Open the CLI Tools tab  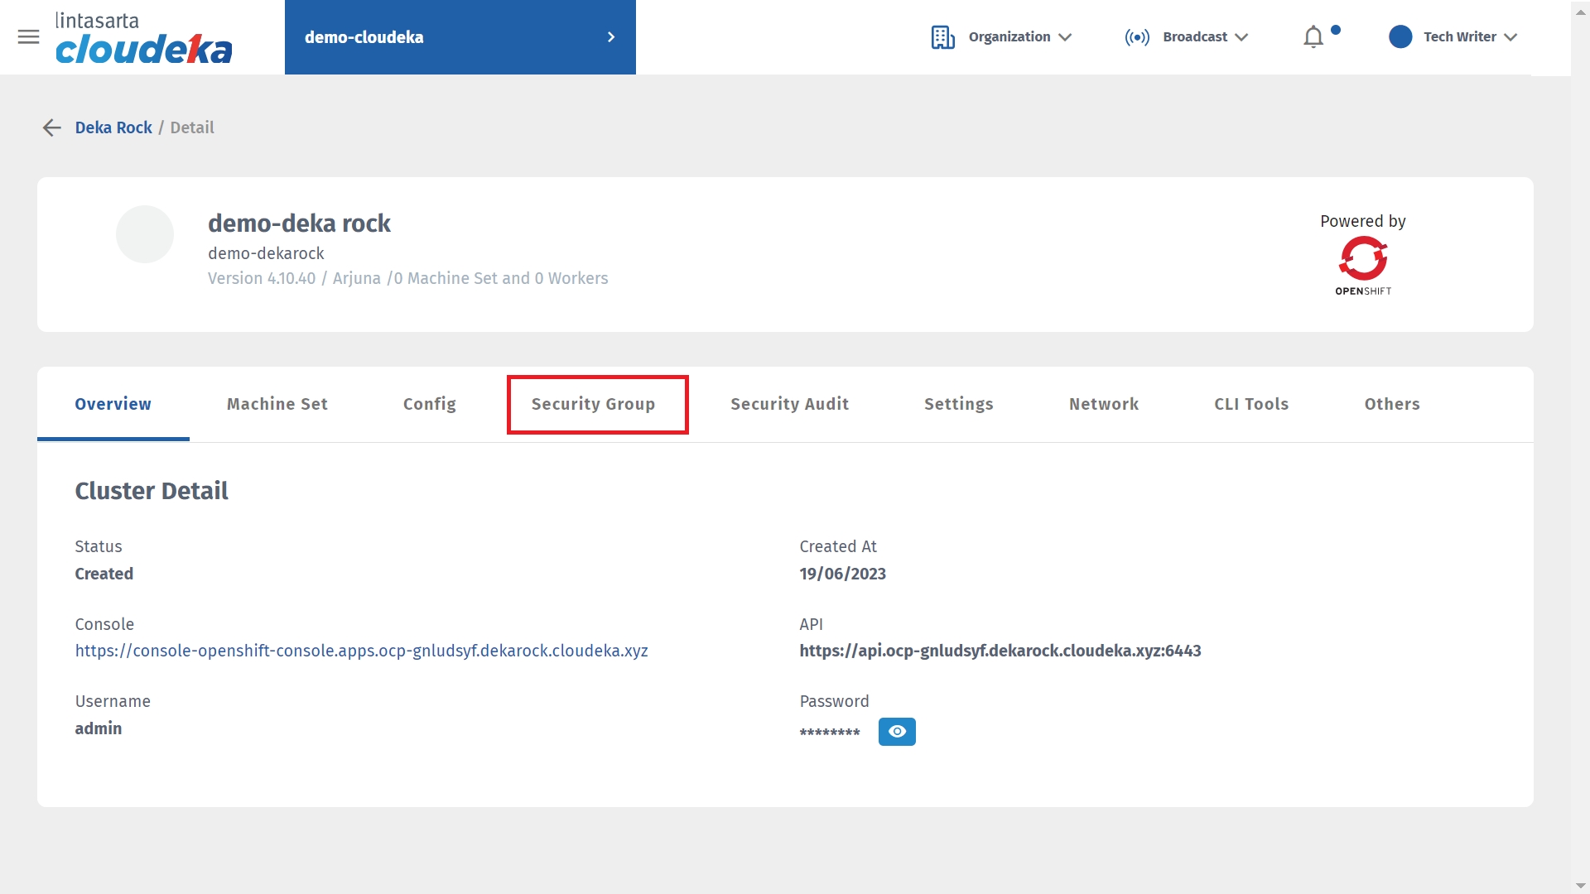(1251, 404)
